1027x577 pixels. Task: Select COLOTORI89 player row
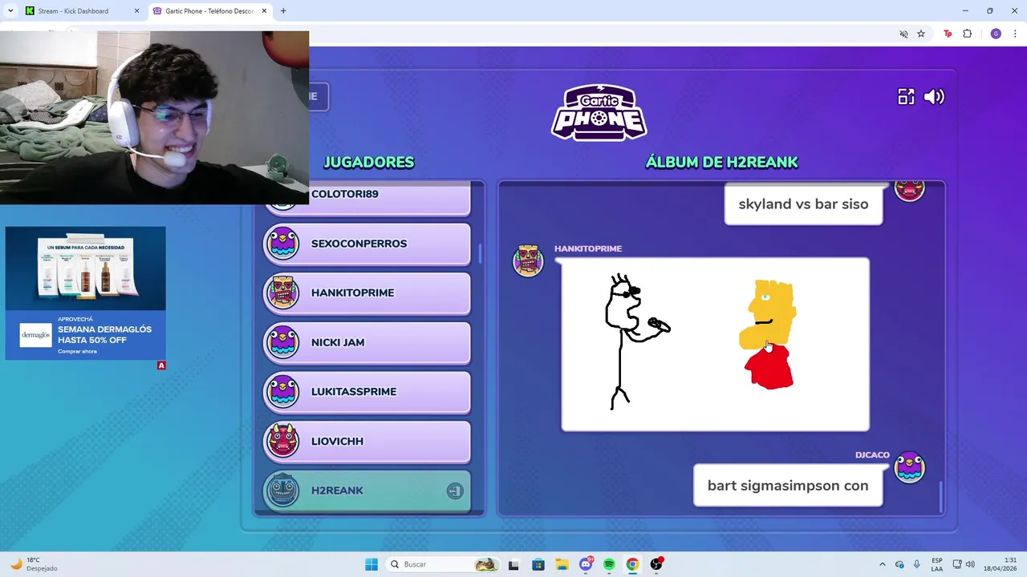click(x=367, y=198)
